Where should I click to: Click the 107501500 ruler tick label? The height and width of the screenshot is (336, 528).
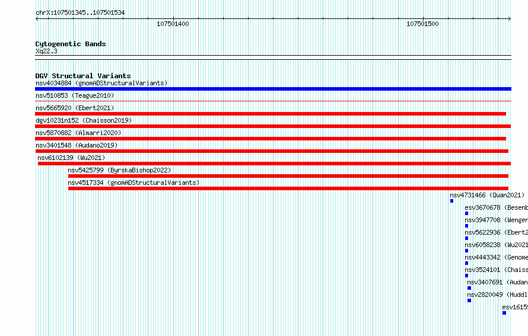pyautogui.click(x=422, y=24)
